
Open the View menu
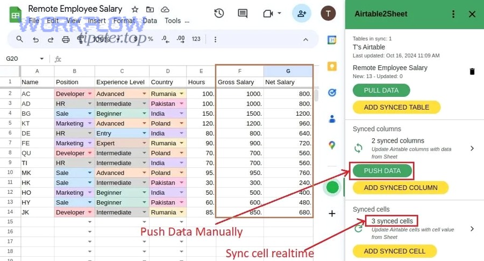(x=73, y=20)
